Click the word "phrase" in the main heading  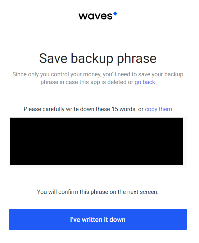pos(136,58)
